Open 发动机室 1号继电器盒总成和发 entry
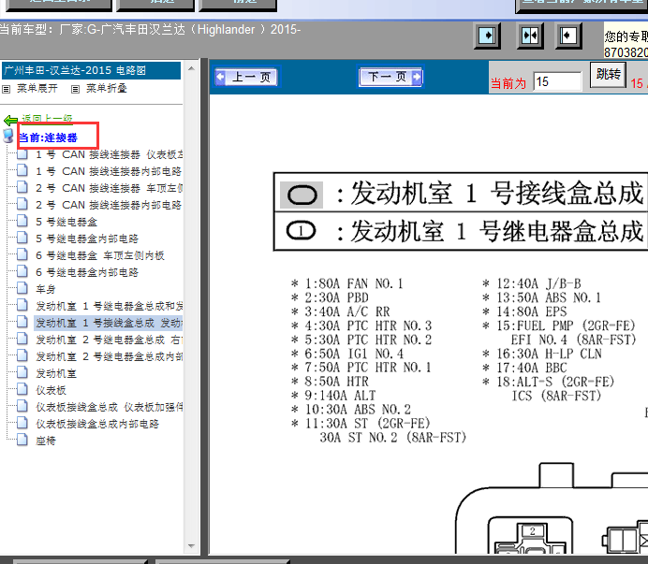 (x=110, y=307)
